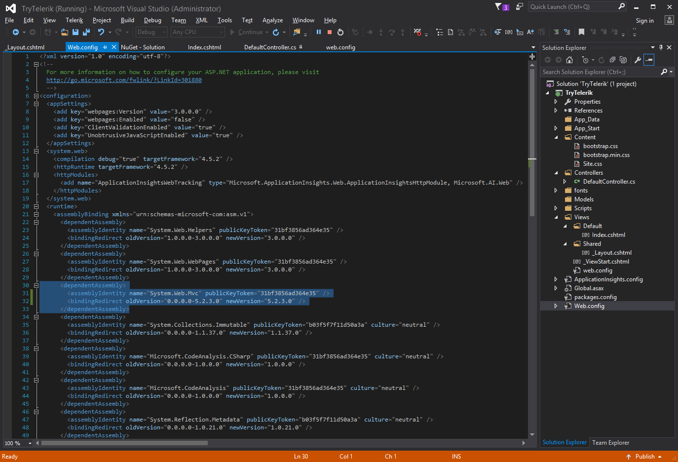Open the Debug menu
The width and height of the screenshot is (678, 462).
point(152,20)
